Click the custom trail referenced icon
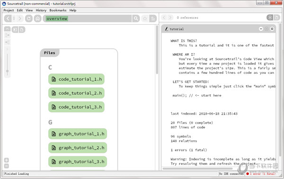The width and height of the screenshot is (284, 179). pyautogui.click(x=8, y=36)
